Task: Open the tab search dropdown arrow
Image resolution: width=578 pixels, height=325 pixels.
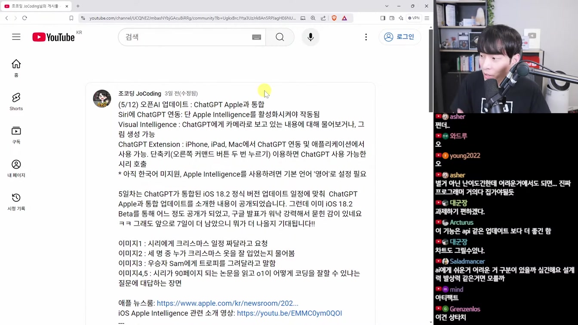Action: pyautogui.click(x=387, y=6)
